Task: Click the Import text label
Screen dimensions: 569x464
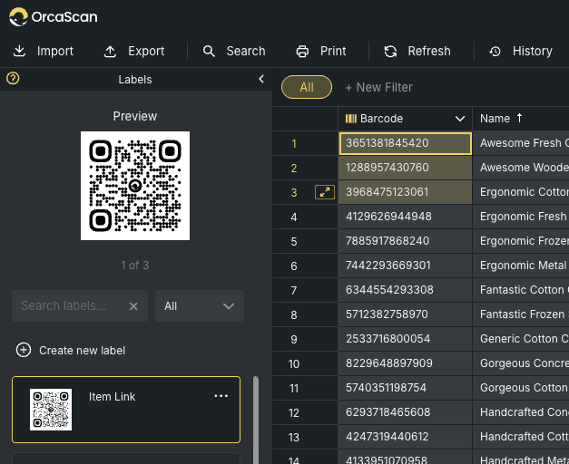Action: click(x=55, y=51)
